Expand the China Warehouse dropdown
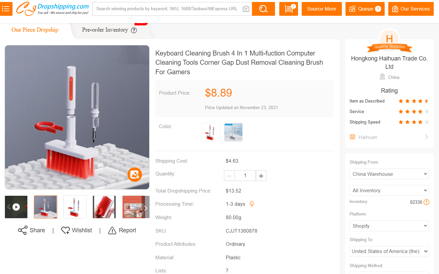Screen dimensions: 439x274 click(389, 174)
